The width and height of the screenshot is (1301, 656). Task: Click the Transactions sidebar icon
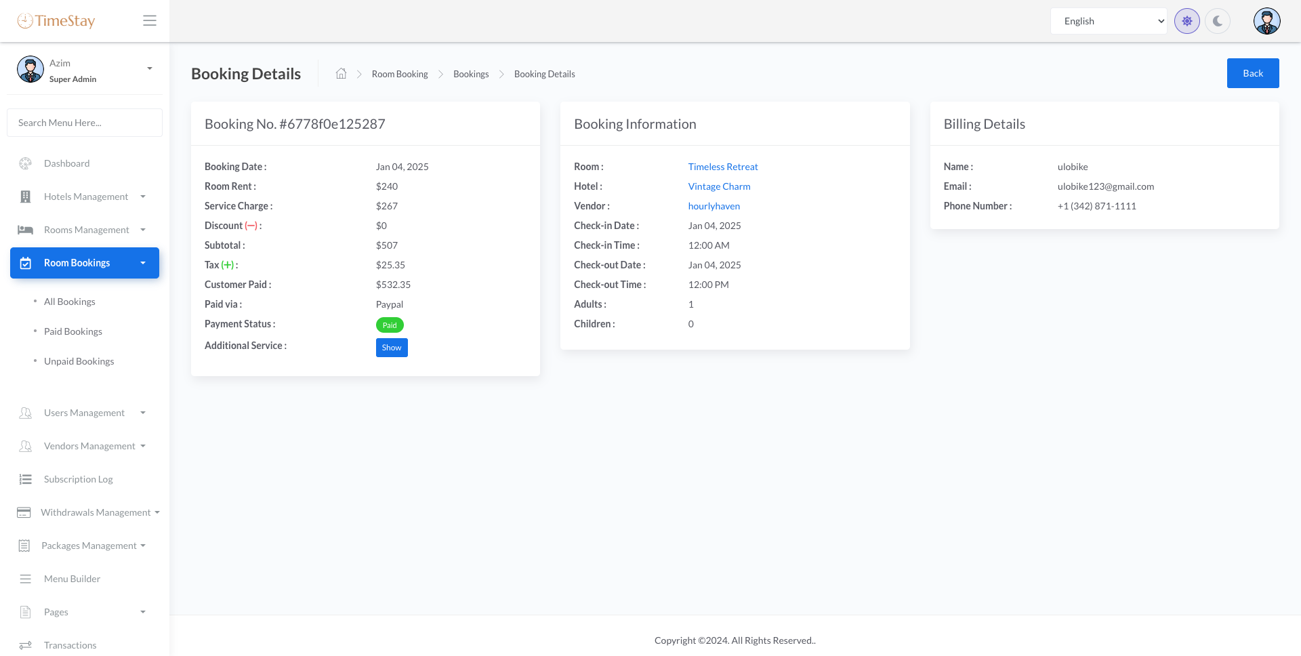(25, 645)
